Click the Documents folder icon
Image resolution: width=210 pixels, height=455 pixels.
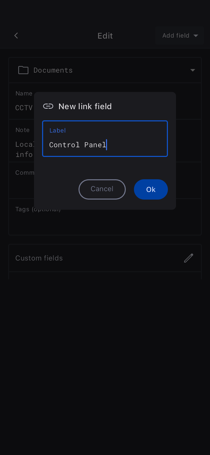coord(23,70)
